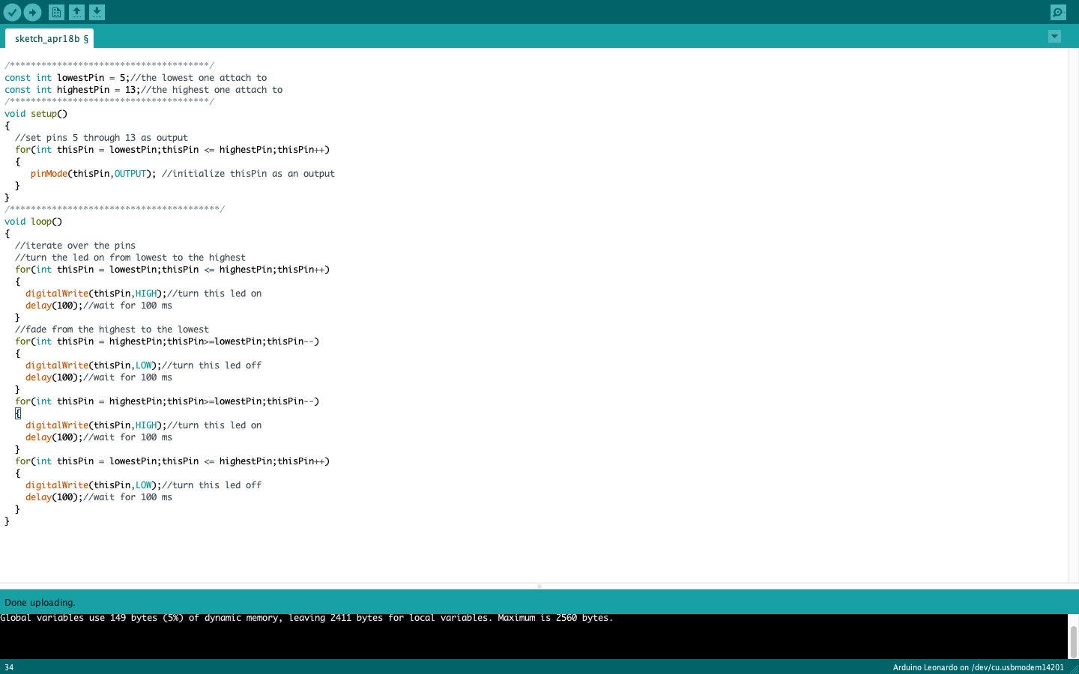Place cursor on 'void setup()' line
The width and height of the screenshot is (1079, 674).
(x=36, y=114)
